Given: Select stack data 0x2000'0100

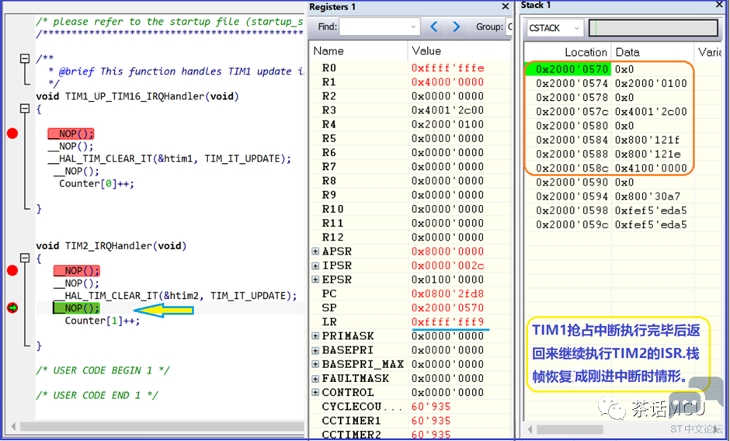Looking at the screenshot, I should point(650,83).
